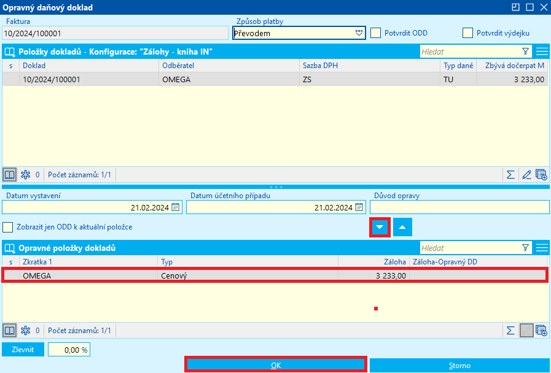This screenshot has width=551, height=373.
Task: Click Datum vystavení date field
Action: pyautogui.click(x=92, y=207)
